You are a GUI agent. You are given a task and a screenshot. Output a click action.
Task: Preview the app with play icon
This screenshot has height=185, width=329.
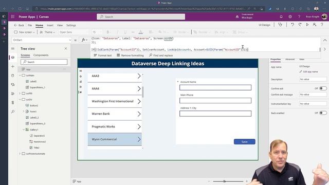(x=307, y=25)
